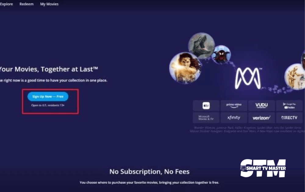This screenshot has width=305, height=192.
Task: Click the No Subscription, No Fees heading
Action: point(149,172)
